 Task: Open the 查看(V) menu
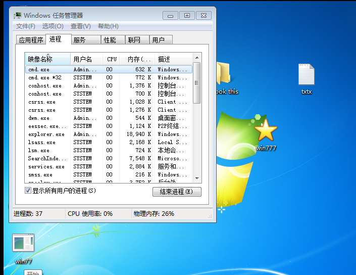(x=80, y=26)
